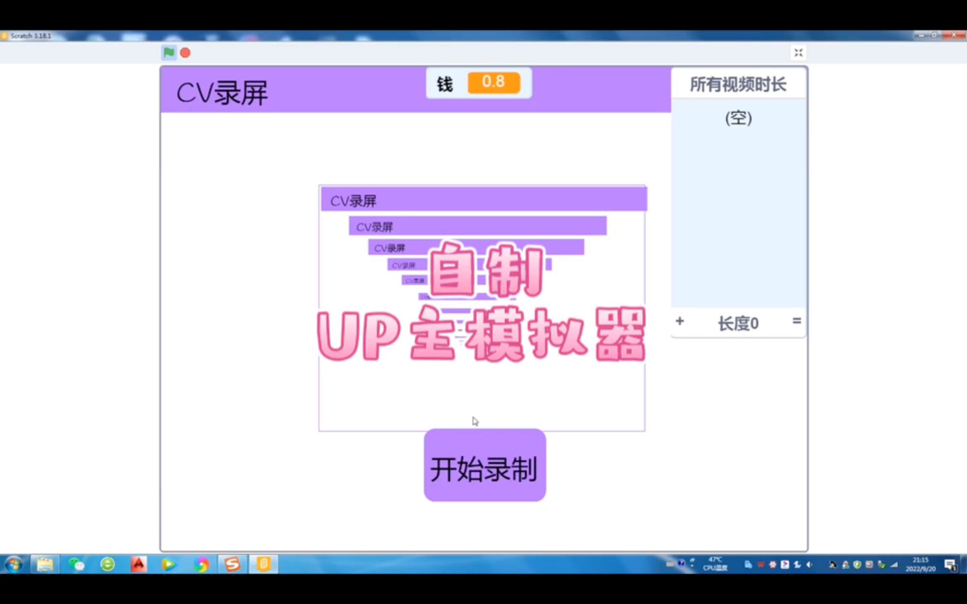Viewport: 967px width, 604px height.
Task: Click the = button next to 长度0
Action: pyautogui.click(x=797, y=320)
